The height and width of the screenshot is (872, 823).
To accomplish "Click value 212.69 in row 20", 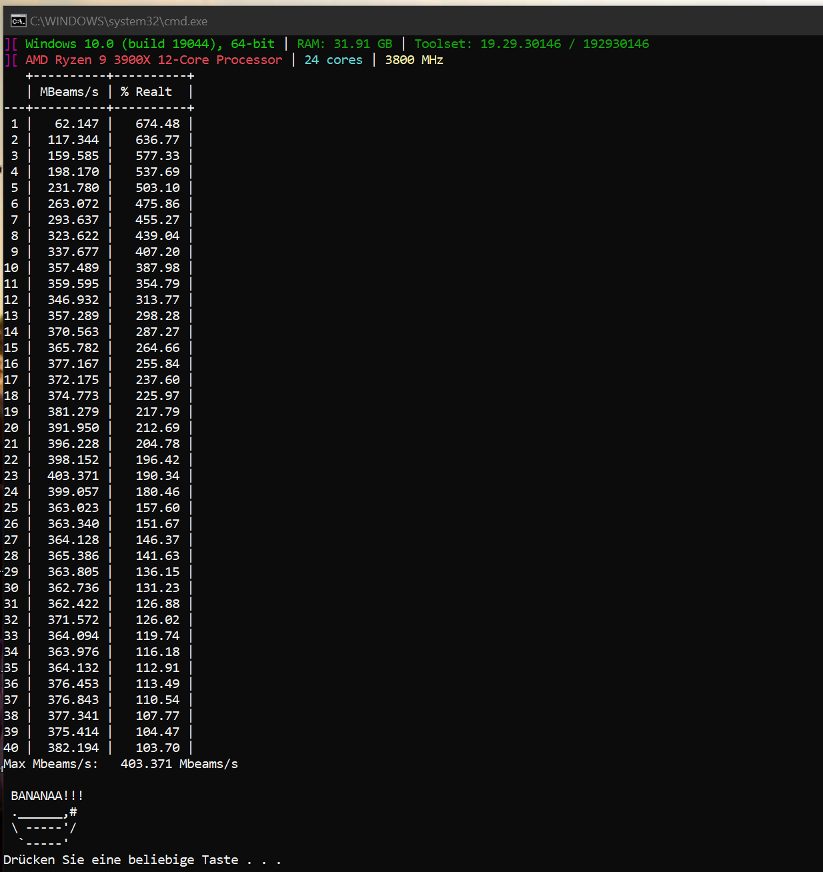I will click(157, 428).
